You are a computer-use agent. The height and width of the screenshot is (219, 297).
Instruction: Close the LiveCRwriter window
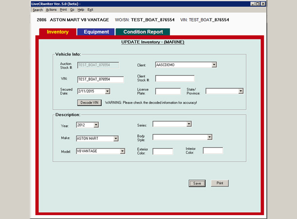click(263, 4)
